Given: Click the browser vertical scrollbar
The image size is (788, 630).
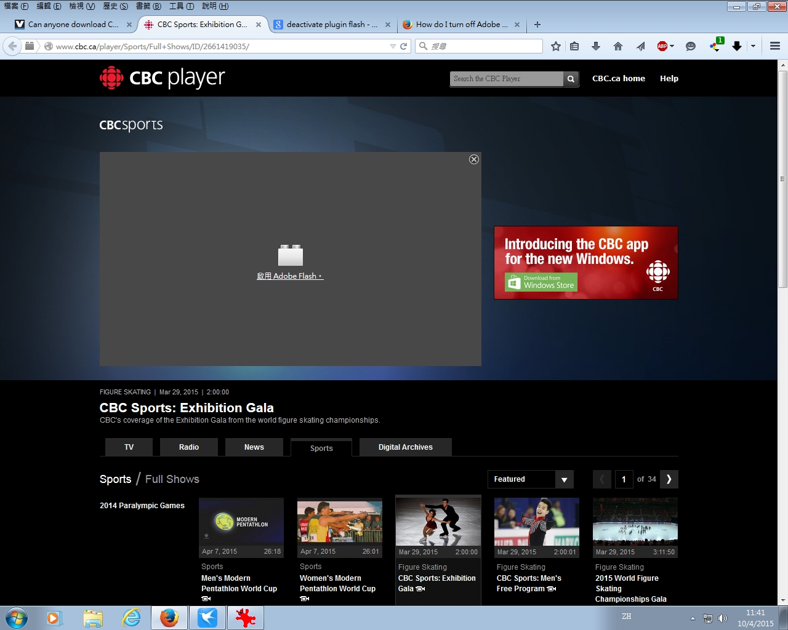Looking at the screenshot, I should (x=783, y=178).
